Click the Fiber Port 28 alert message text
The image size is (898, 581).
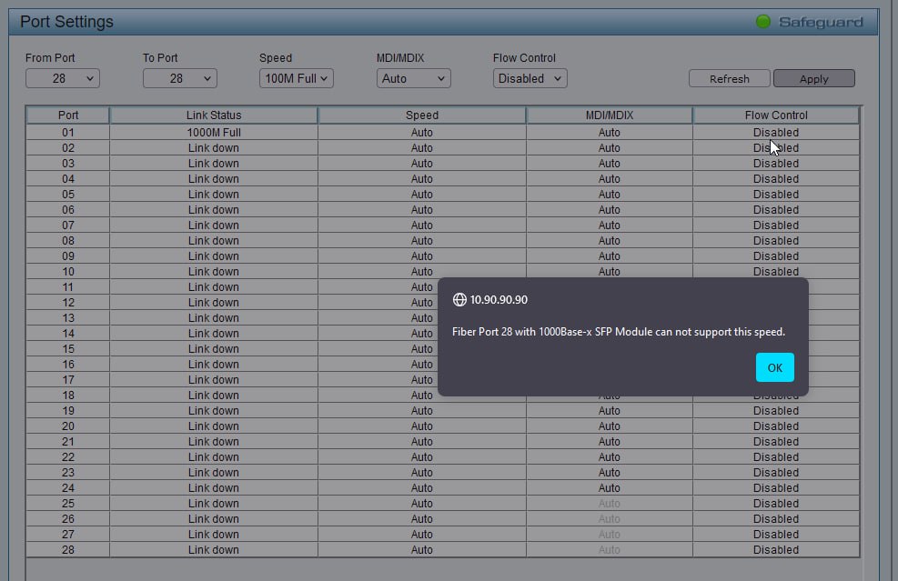619,332
